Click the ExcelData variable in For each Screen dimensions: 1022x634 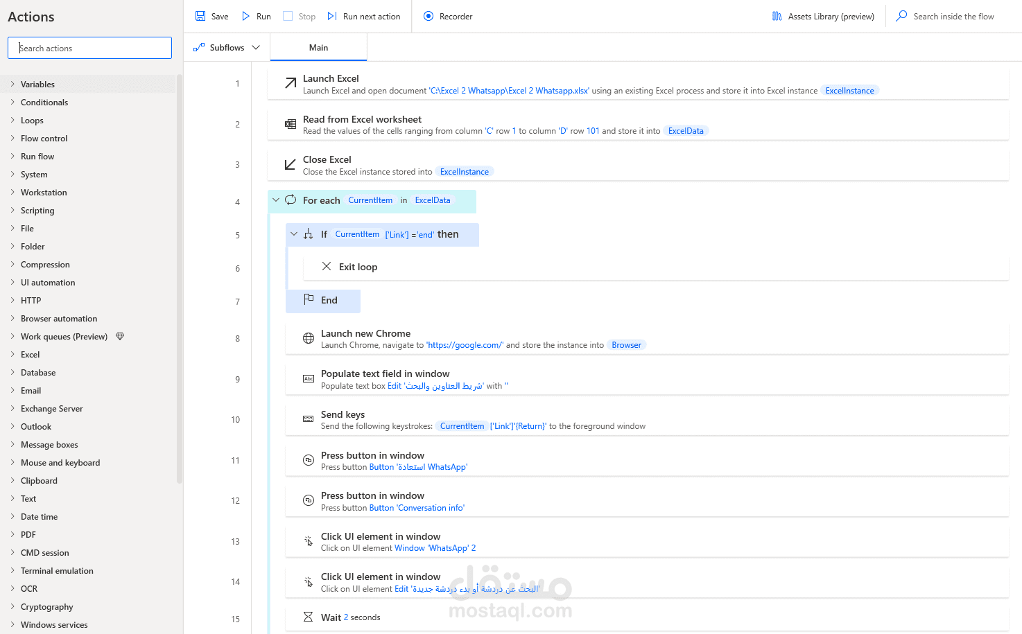coord(433,200)
